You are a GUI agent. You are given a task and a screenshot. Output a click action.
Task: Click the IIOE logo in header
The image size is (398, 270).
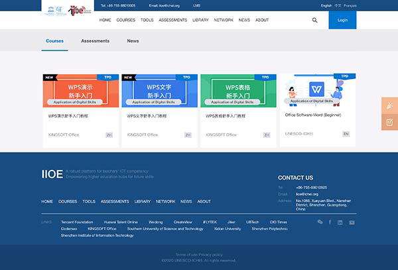point(78,10)
